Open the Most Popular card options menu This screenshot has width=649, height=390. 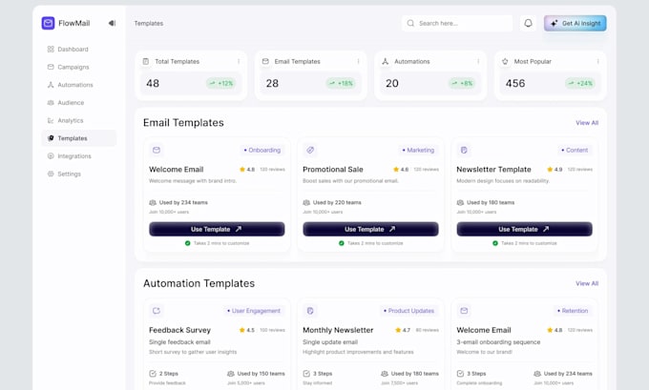[598, 61]
